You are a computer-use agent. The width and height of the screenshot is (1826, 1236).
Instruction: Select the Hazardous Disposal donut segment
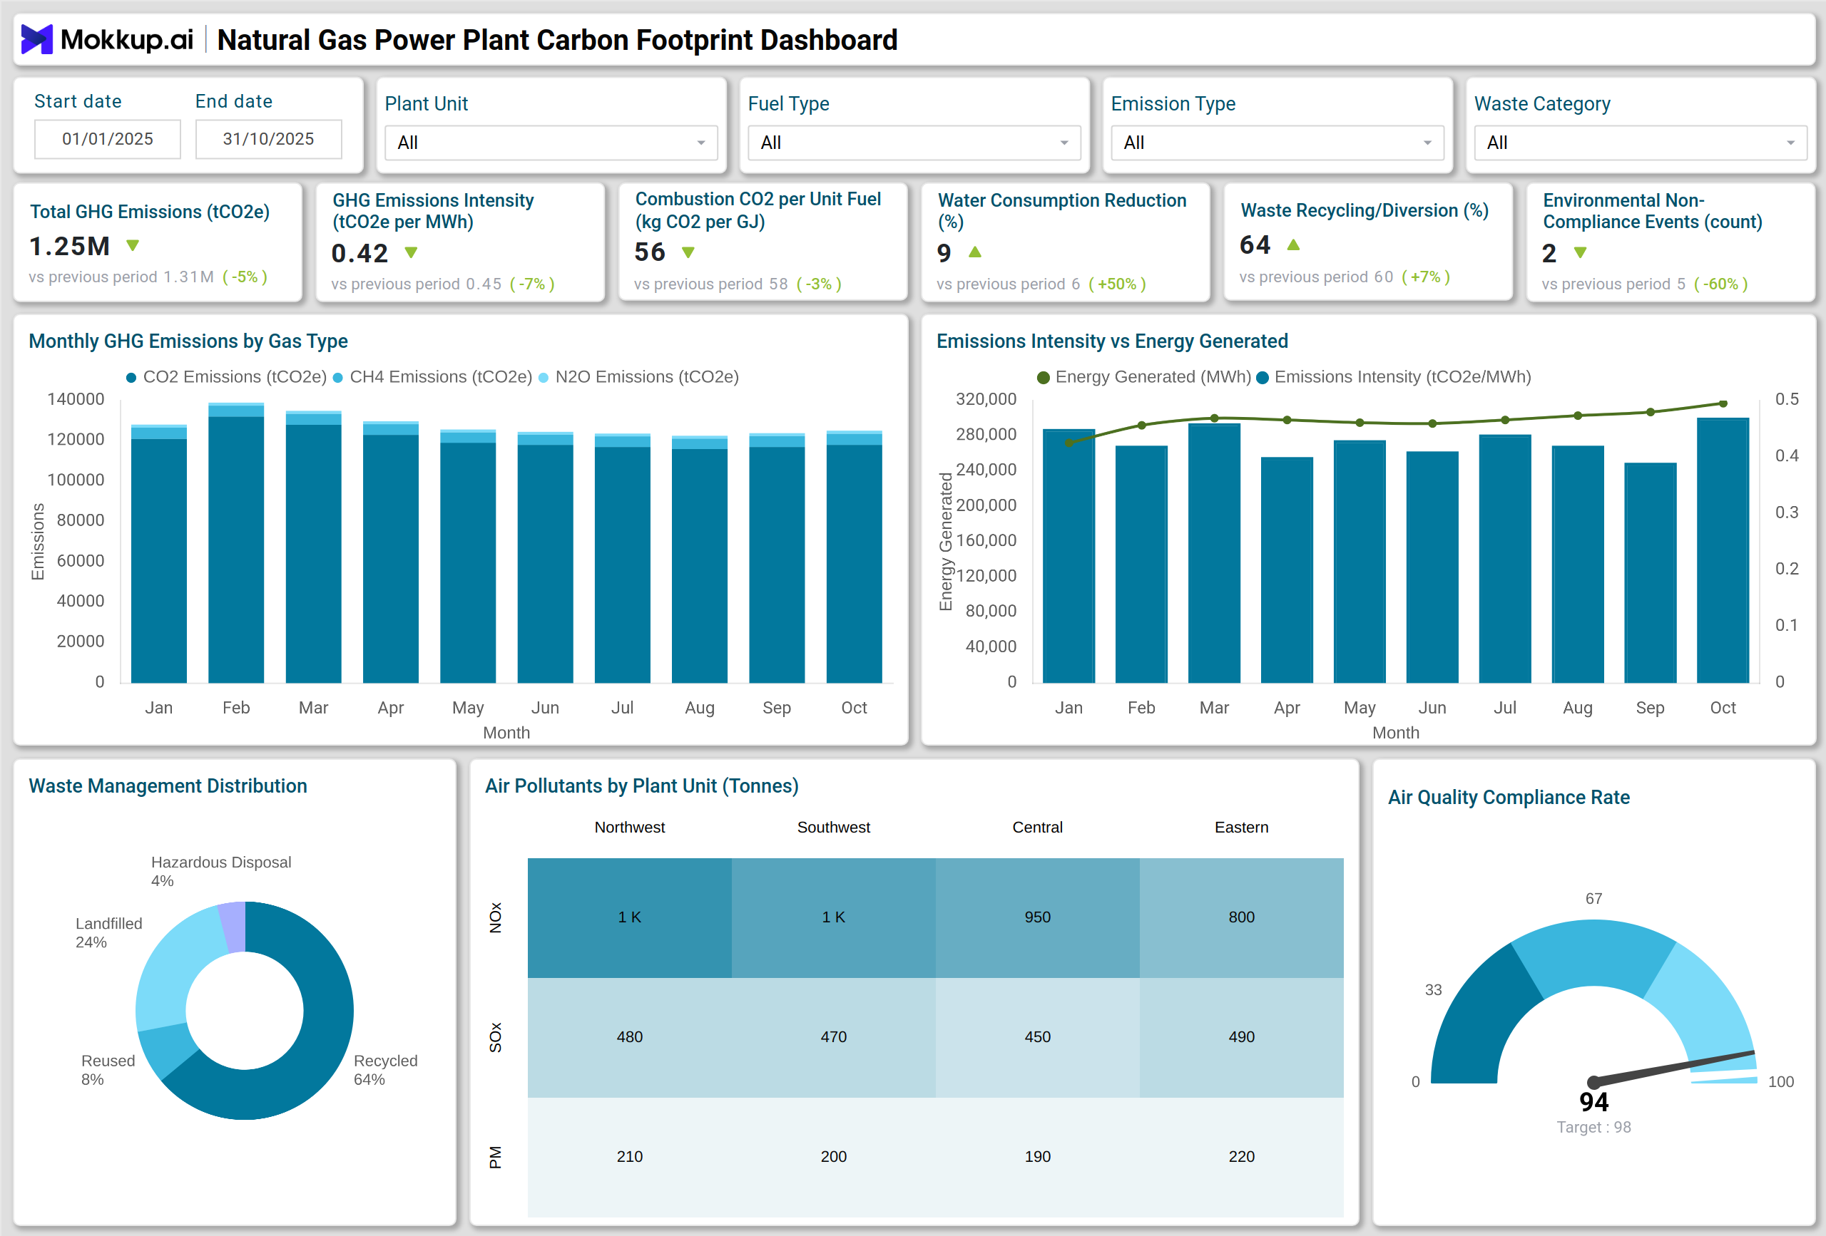coord(233,927)
